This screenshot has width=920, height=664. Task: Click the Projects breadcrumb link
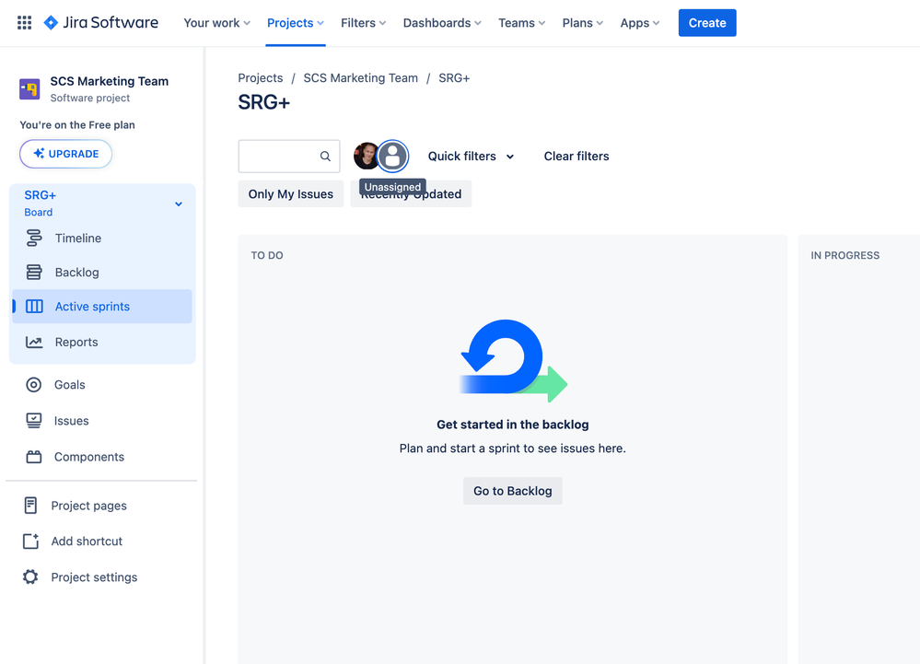tap(261, 78)
